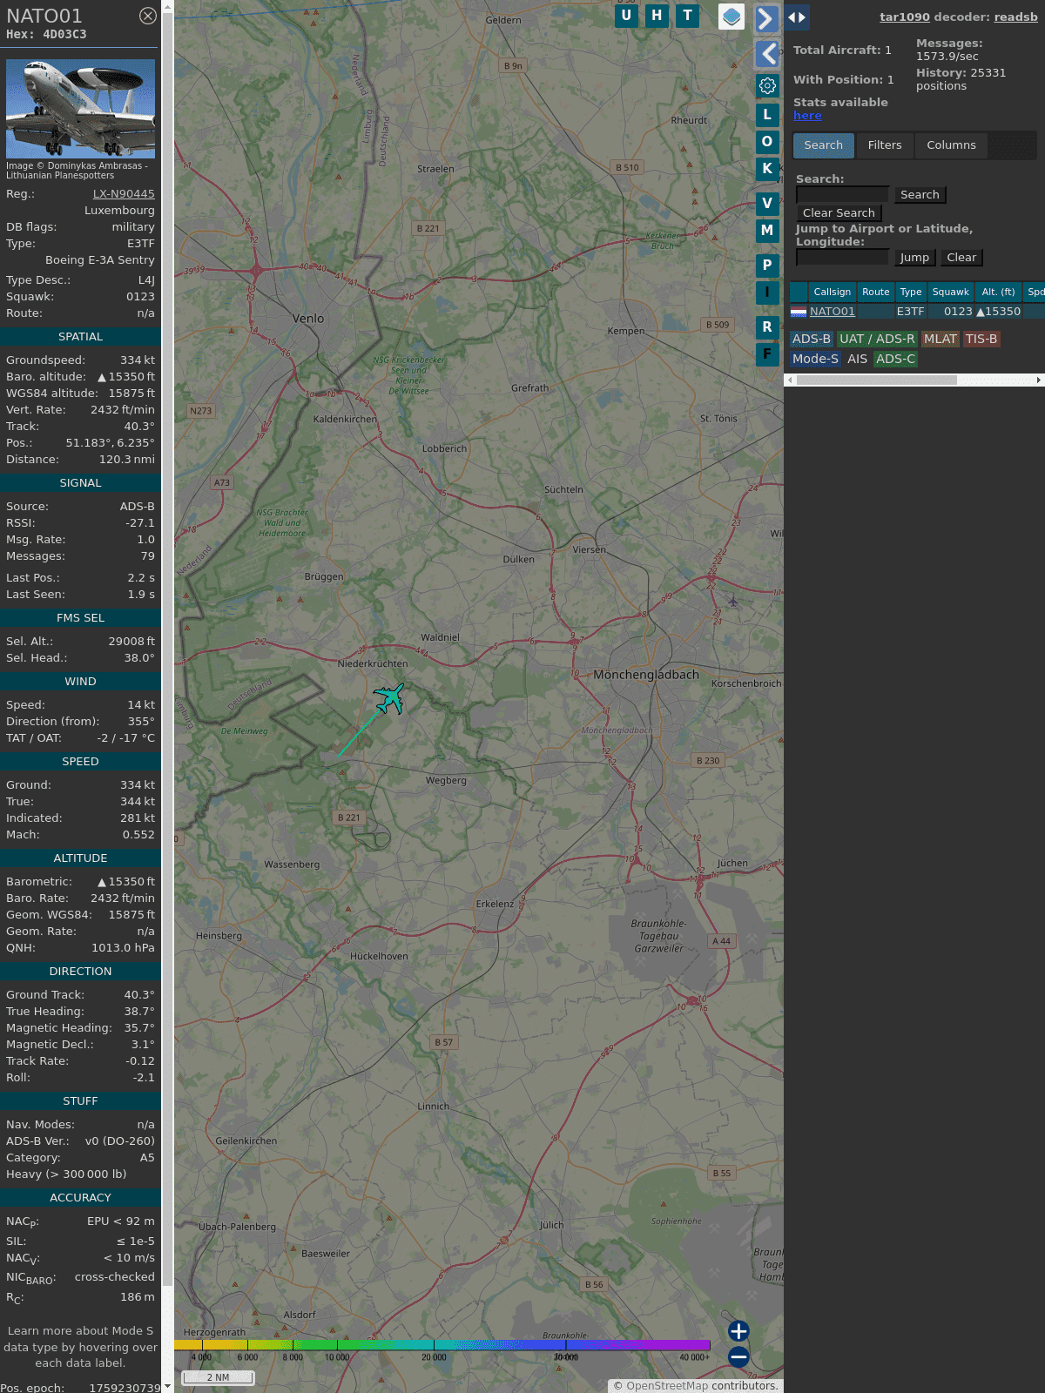Screen dimensions: 1045x1393
Task: Click the right chevron arrow button
Action: pyautogui.click(x=766, y=19)
